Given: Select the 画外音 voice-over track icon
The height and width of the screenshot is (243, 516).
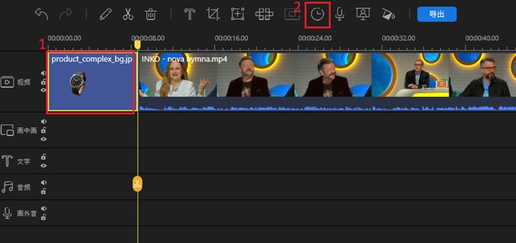Looking at the screenshot, I should click(7, 213).
